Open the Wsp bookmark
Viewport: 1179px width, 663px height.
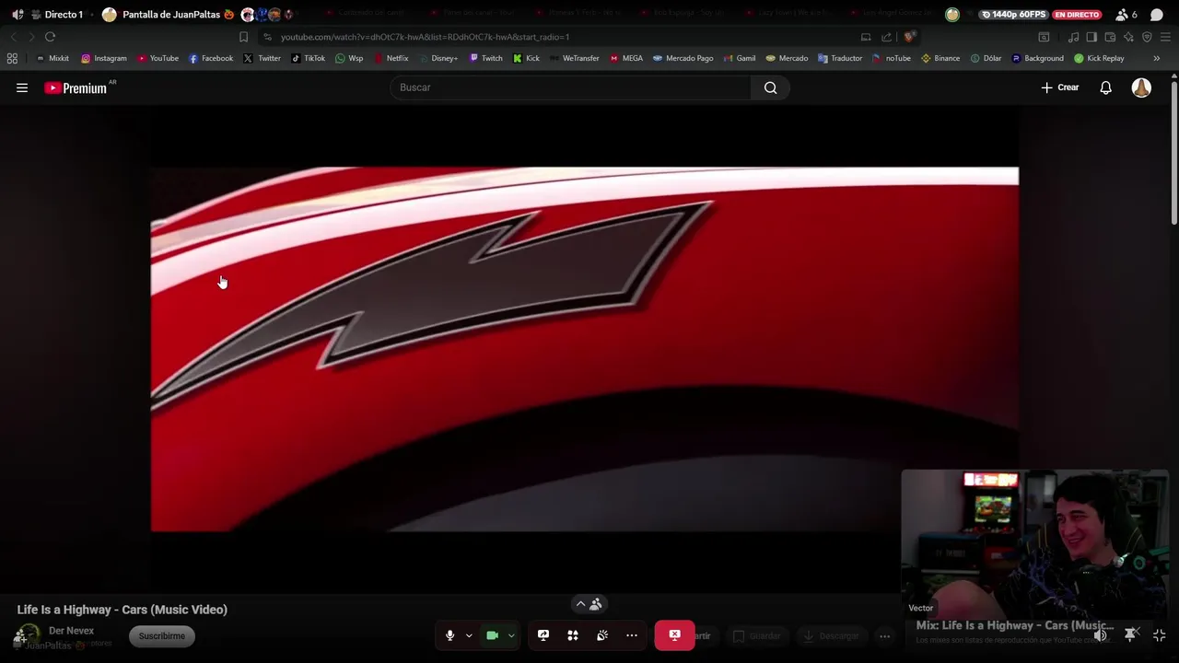pyautogui.click(x=349, y=58)
